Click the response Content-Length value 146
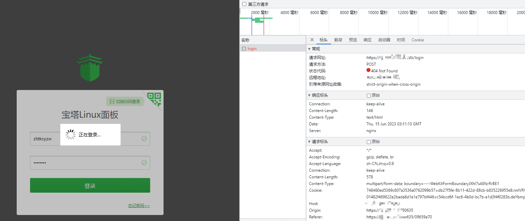525x221 pixels. (x=370, y=111)
